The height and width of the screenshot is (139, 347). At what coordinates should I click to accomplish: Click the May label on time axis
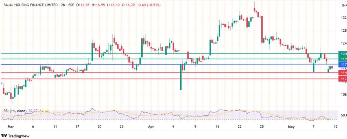coord(291,127)
